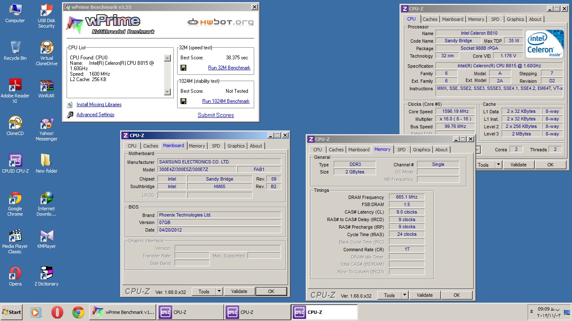Open About tab in Mainboard CPU-Z window
The image size is (572, 321).
coord(256,146)
